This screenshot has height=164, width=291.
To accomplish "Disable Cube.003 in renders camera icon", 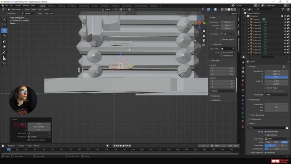I will coord(288,28).
